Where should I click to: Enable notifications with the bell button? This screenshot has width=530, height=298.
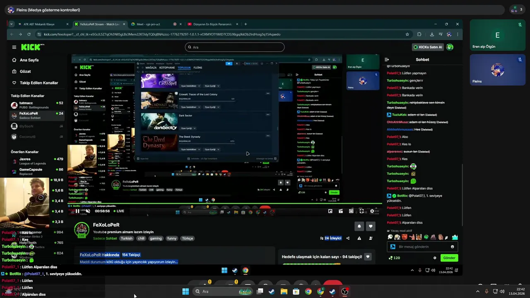coord(359,226)
